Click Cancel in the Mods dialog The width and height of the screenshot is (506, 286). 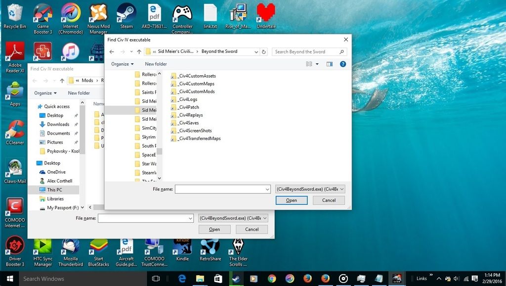click(252, 230)
